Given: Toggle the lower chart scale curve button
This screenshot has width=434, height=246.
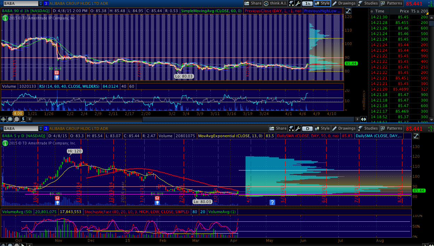Looking at the screenshot, I should [x=416, y=136].
